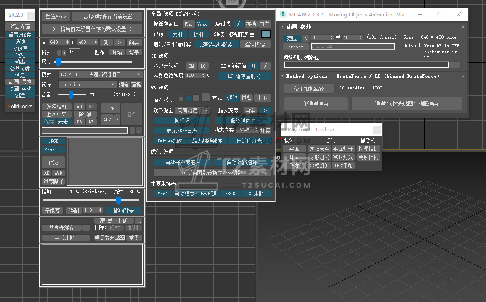Viewport: 486px width, 302px height.
Task: Toggle the 影响背景 option
Action: click(x=124, y=210)
